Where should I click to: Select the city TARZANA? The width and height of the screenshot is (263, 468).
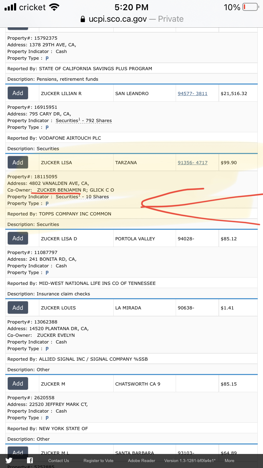point(126,163)
